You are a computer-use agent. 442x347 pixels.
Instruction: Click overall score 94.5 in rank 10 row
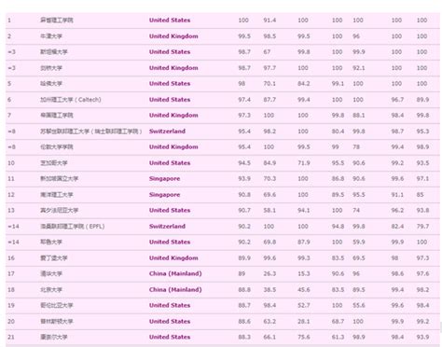coord(244,163)
